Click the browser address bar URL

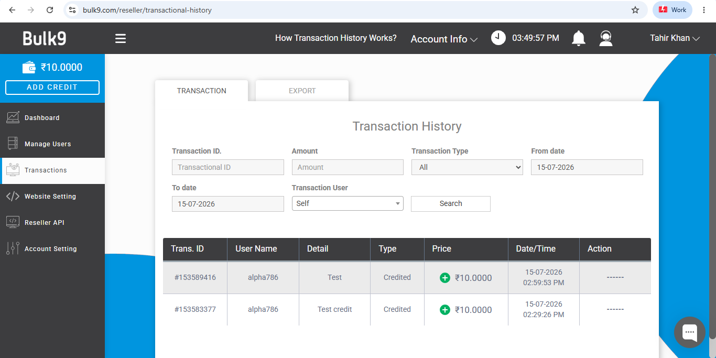(x=147, y=10)
